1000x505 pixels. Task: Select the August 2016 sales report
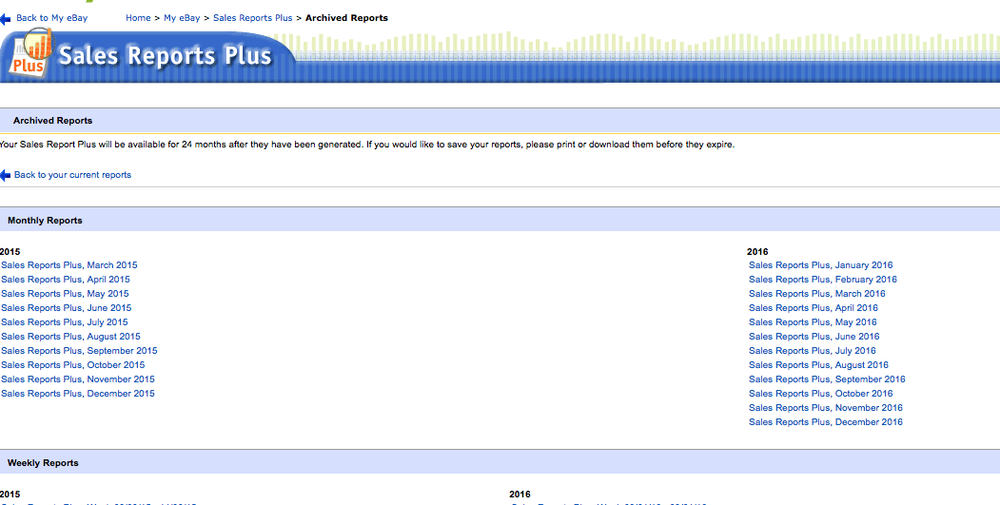coord(818,365)
